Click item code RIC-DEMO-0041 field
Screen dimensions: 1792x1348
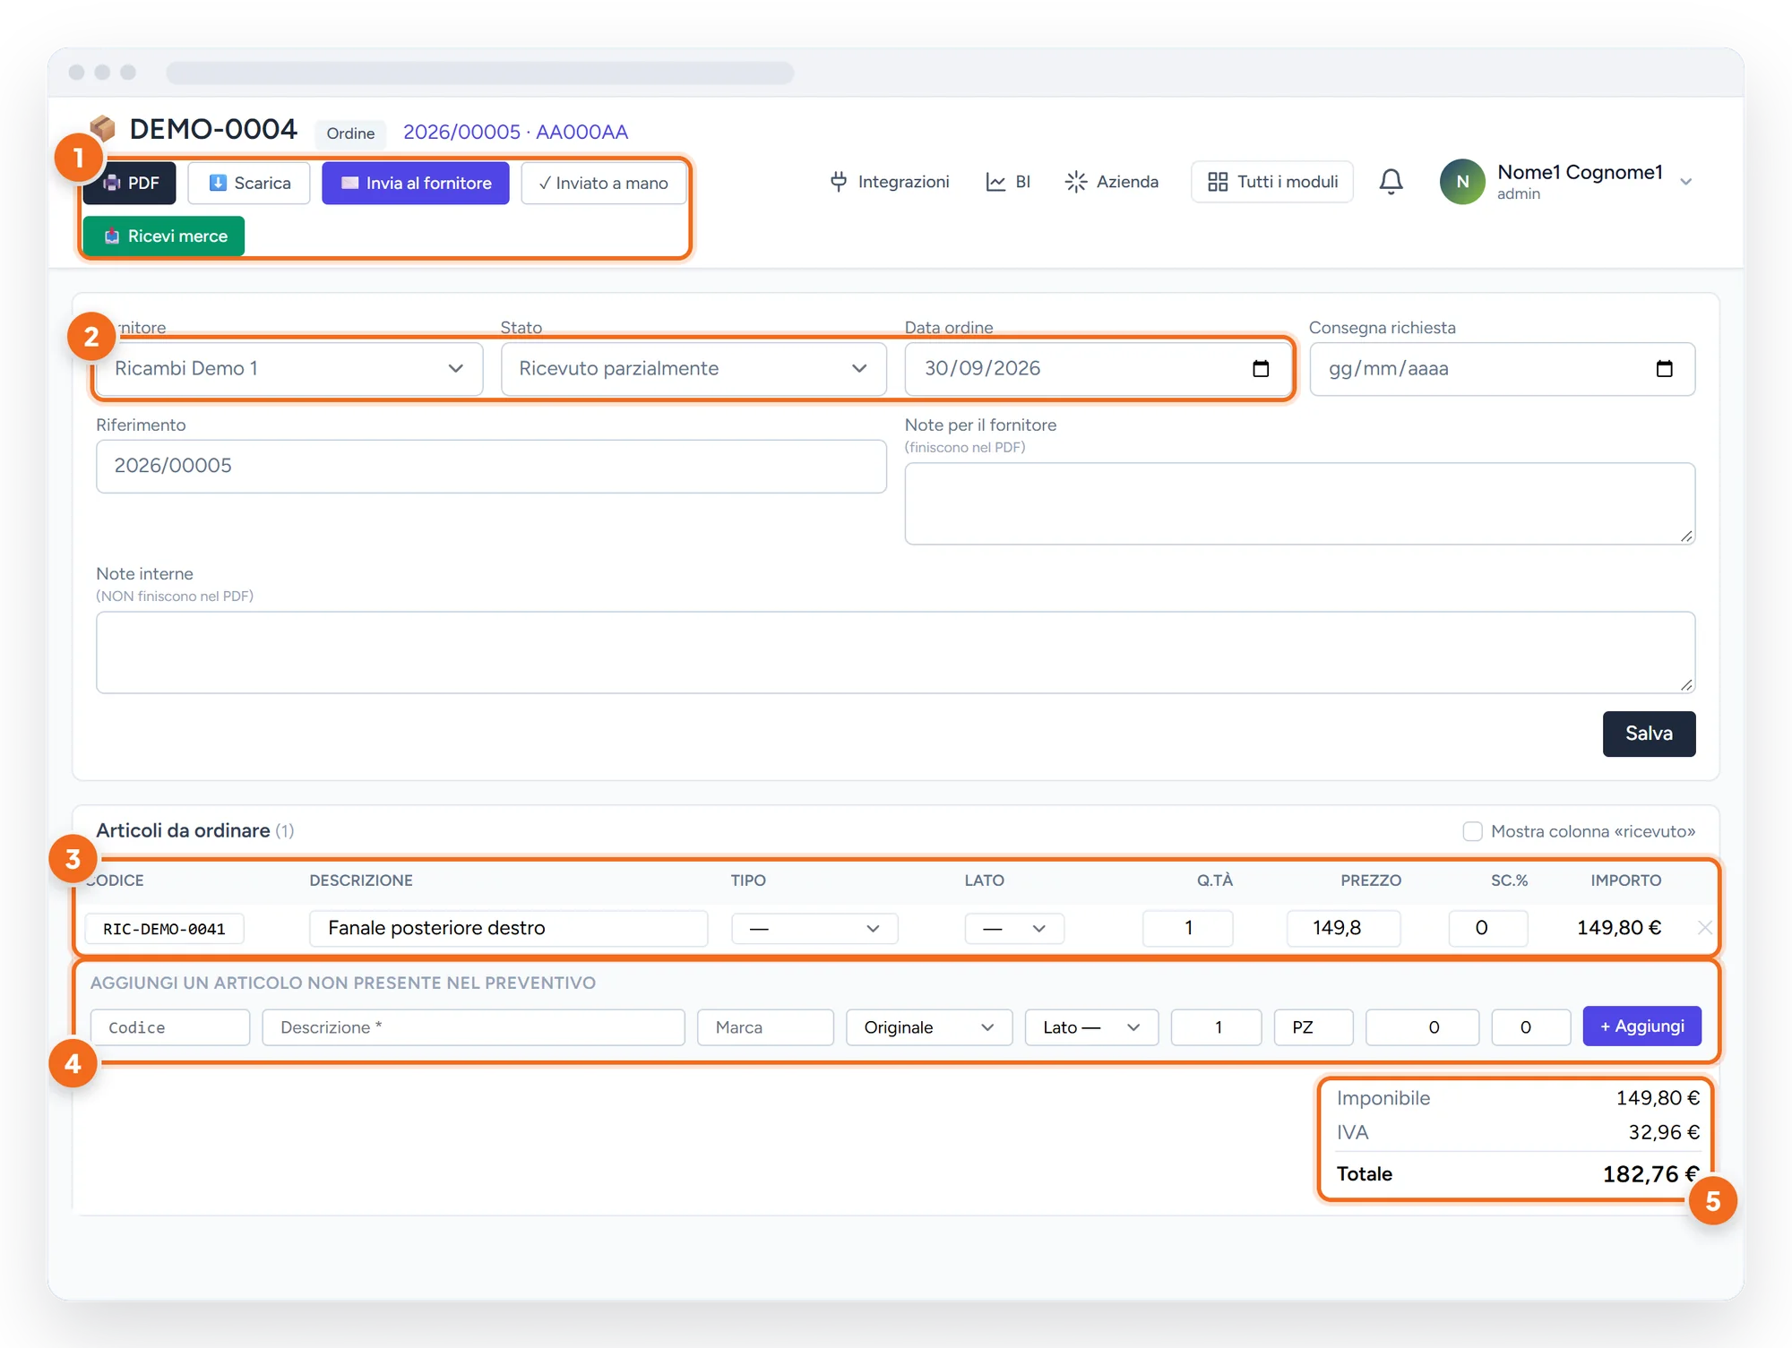tap(165, 929)
